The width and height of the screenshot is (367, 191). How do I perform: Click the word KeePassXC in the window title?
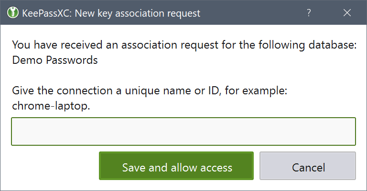point(46,13)
